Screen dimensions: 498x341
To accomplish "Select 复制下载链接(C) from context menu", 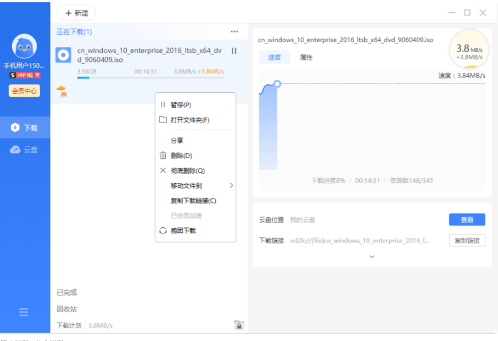I will click(x=196, y=201).
